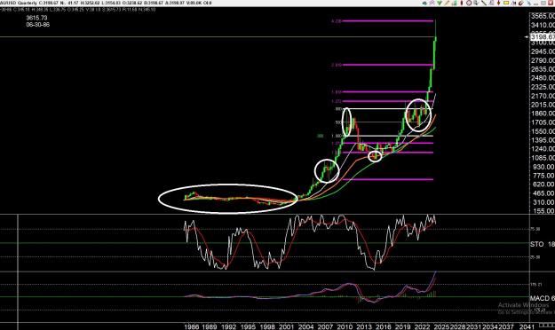Close the chart with the red corner button

(551, 3)
